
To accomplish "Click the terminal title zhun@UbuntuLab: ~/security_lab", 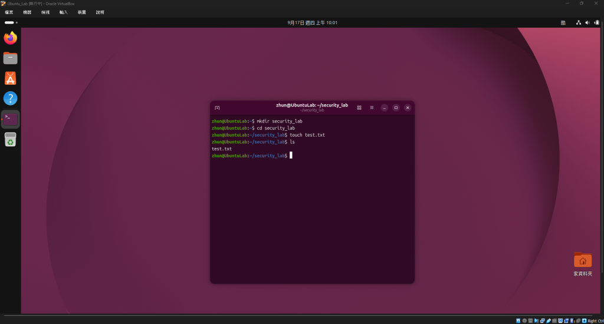I will tap(312, 105).
